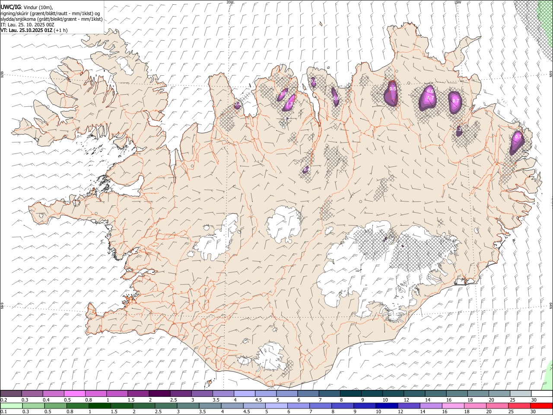Screen dimensions: 553x415
Task: Select the slate blue swatch starting at 7, upper row
Action: pos(329,394)
